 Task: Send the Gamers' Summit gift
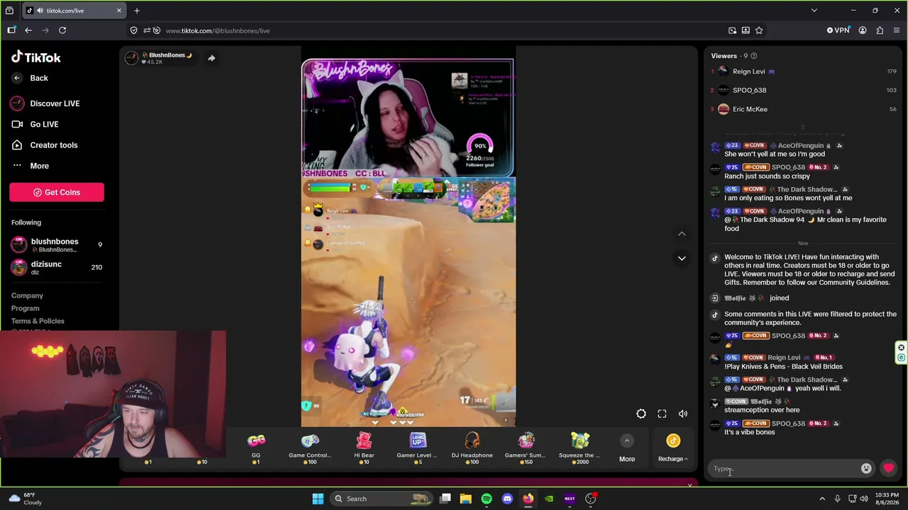(526, 448)
